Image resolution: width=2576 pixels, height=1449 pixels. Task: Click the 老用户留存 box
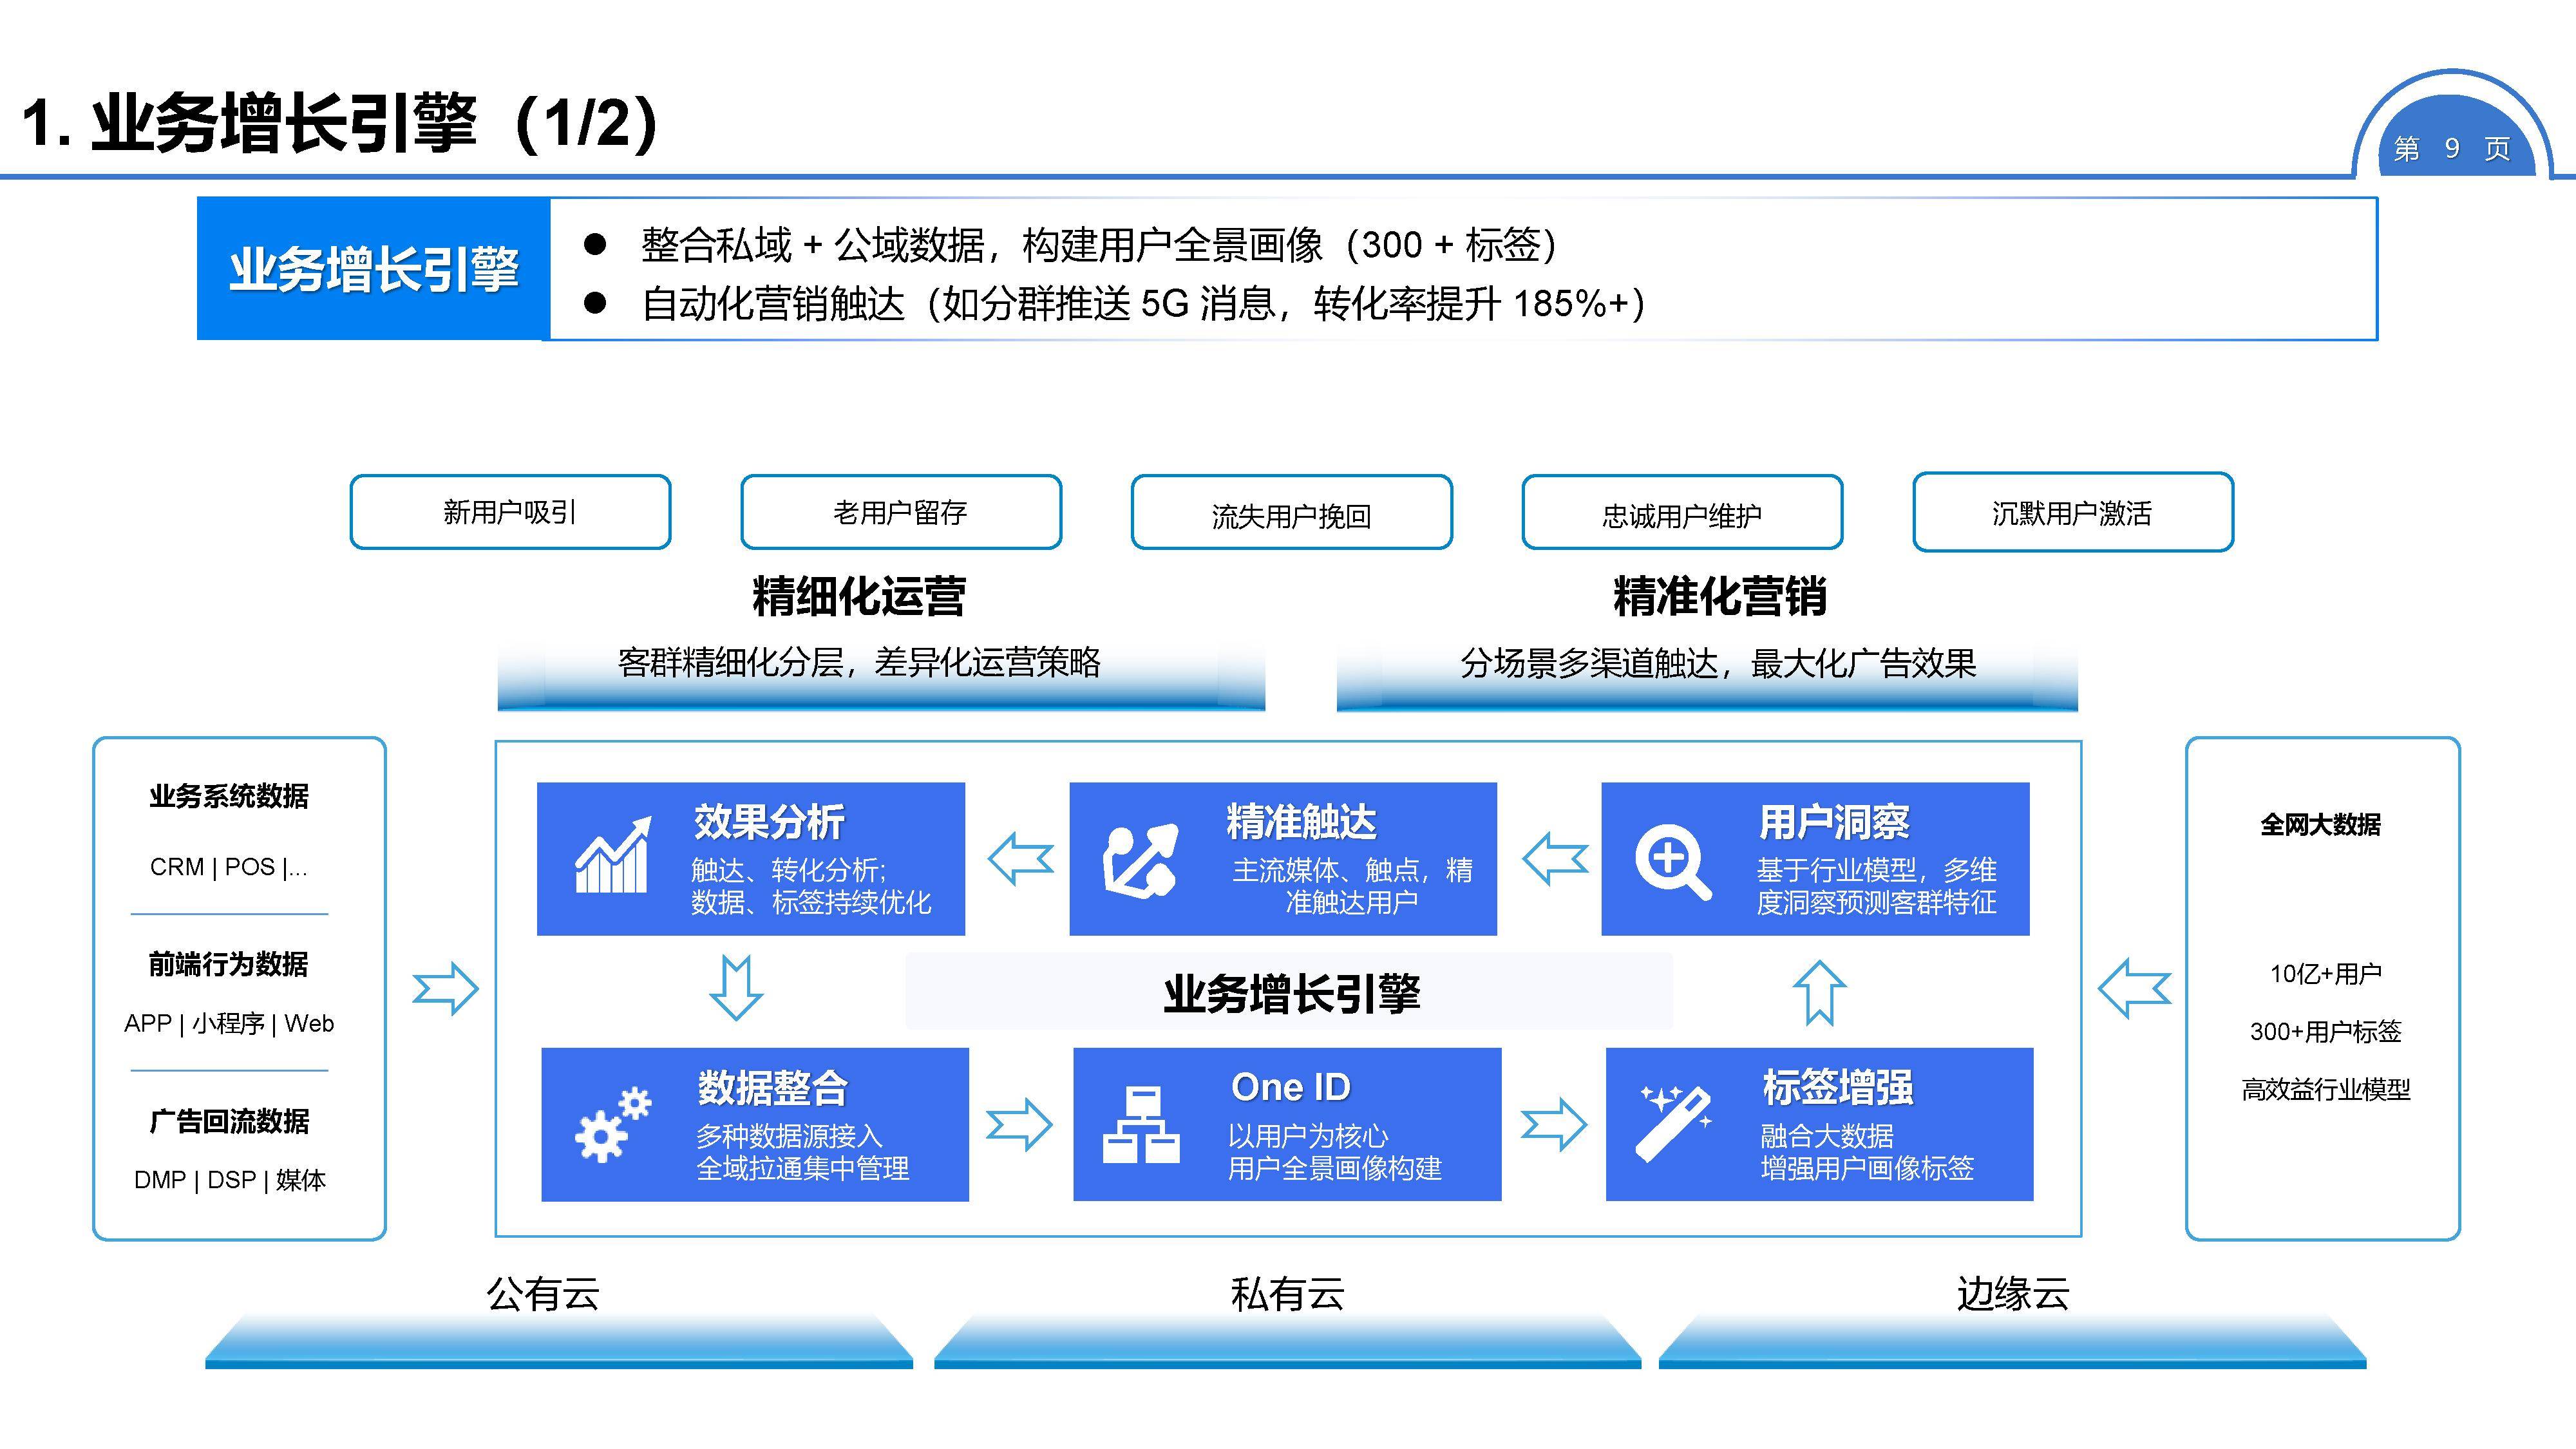[899, 512]
